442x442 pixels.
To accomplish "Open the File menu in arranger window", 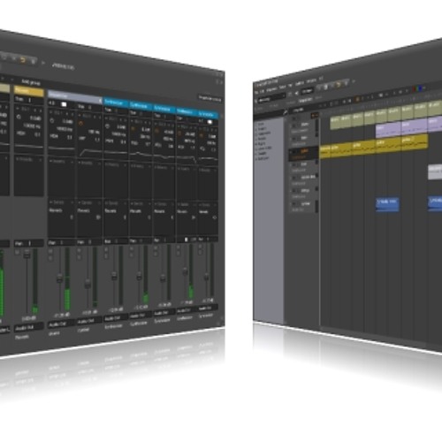I will click(x=256, y=92).
